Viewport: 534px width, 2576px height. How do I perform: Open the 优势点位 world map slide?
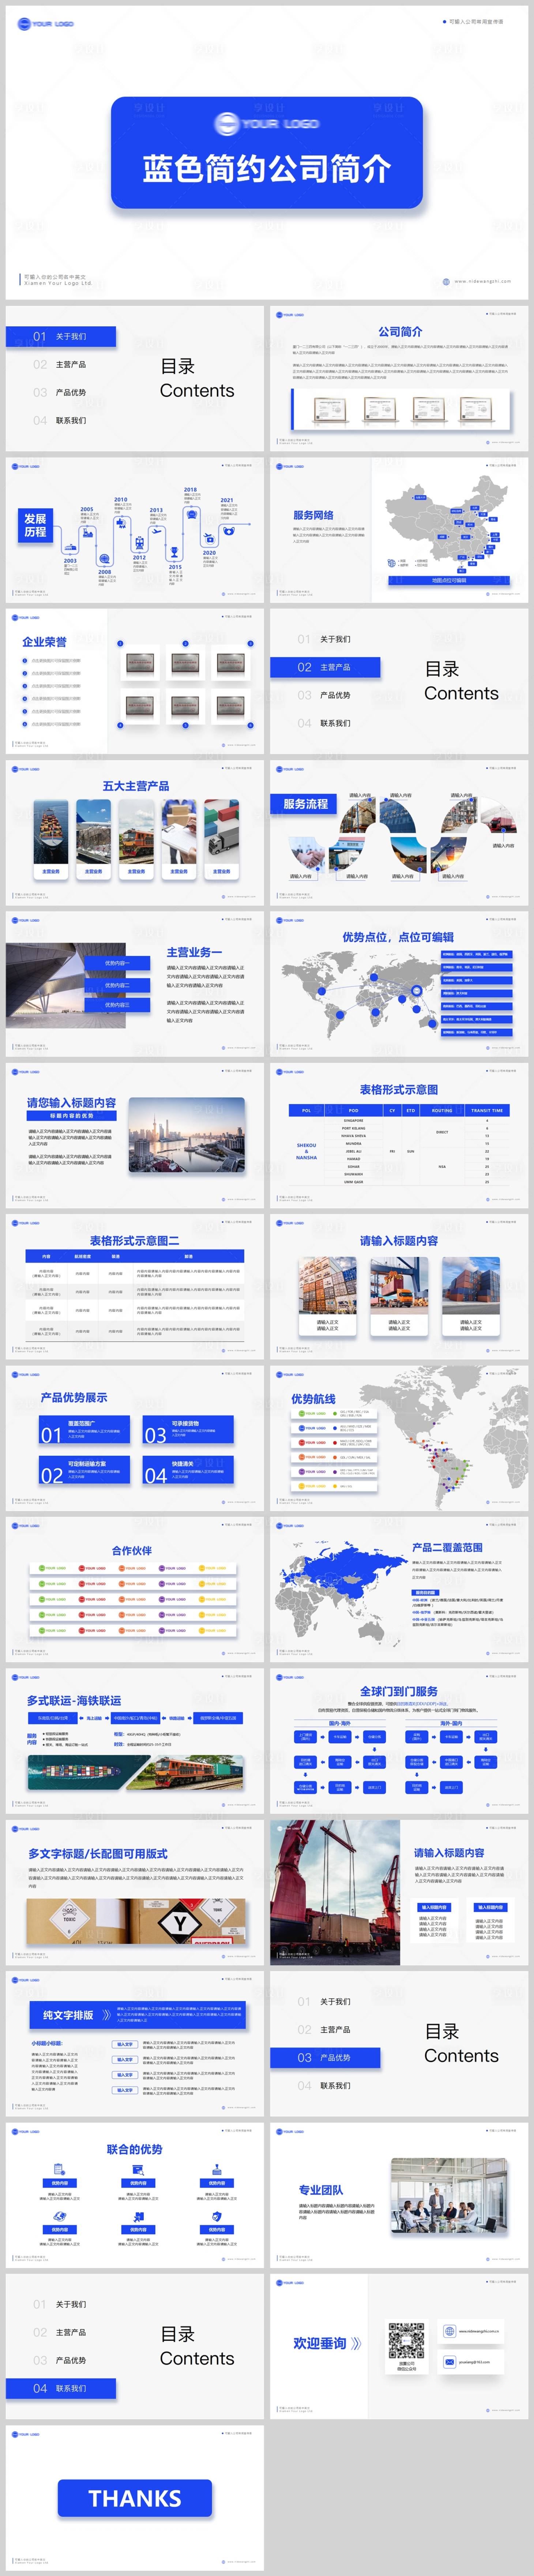click(x=399, y=984)
